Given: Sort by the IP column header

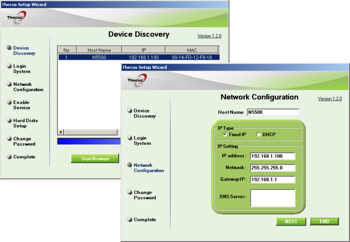Looking at the screenshot, I should click(x=143, y=50).
